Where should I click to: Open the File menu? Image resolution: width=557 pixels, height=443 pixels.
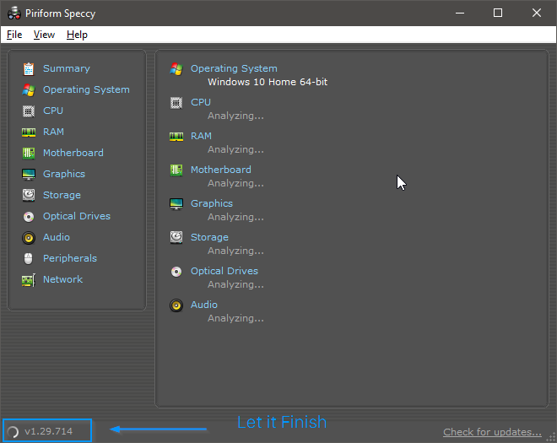(x=14, y=35)
